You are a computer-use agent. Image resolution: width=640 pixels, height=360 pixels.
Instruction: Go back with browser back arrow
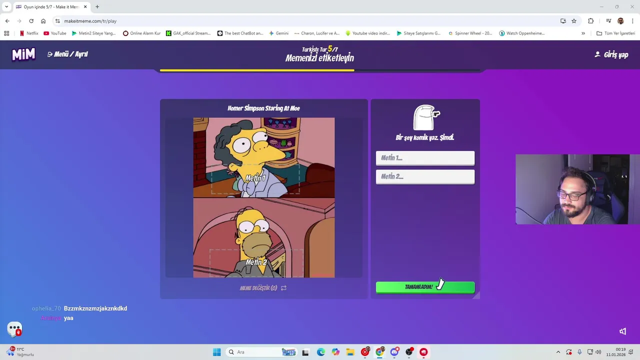click(7, 21)
